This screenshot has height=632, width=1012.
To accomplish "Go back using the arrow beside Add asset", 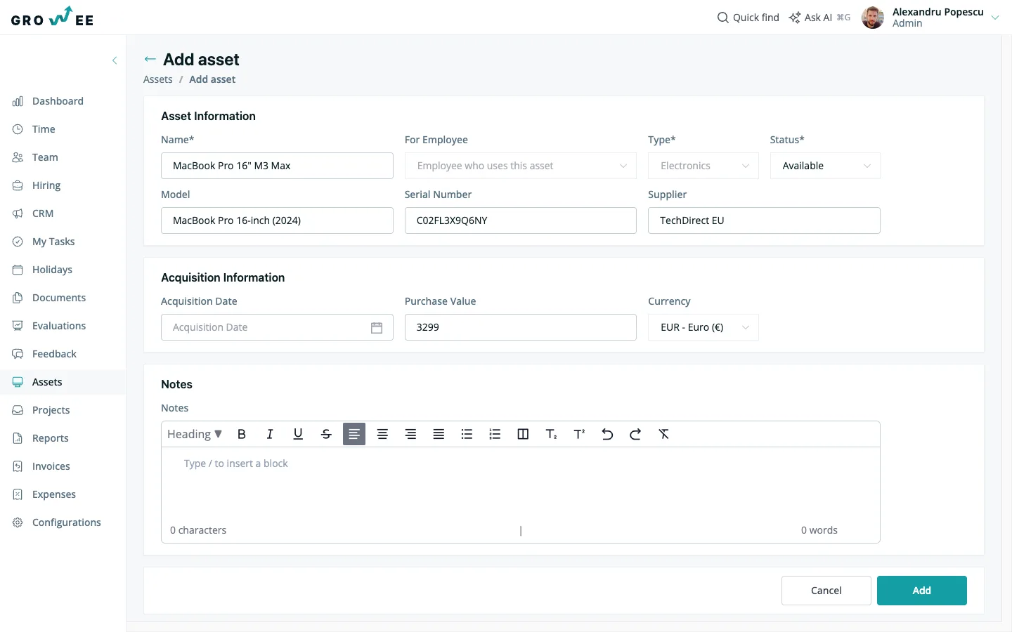I will [150, 60].
